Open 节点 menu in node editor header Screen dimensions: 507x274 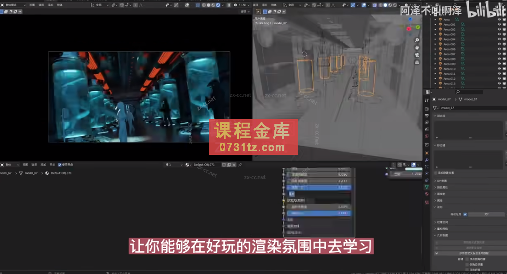point(52,165)
